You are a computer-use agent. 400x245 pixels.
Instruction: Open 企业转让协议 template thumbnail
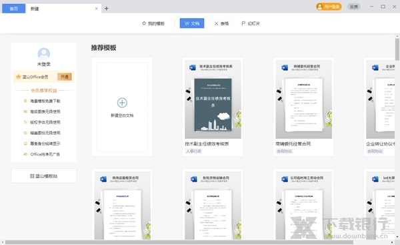(x=381, y=99)
